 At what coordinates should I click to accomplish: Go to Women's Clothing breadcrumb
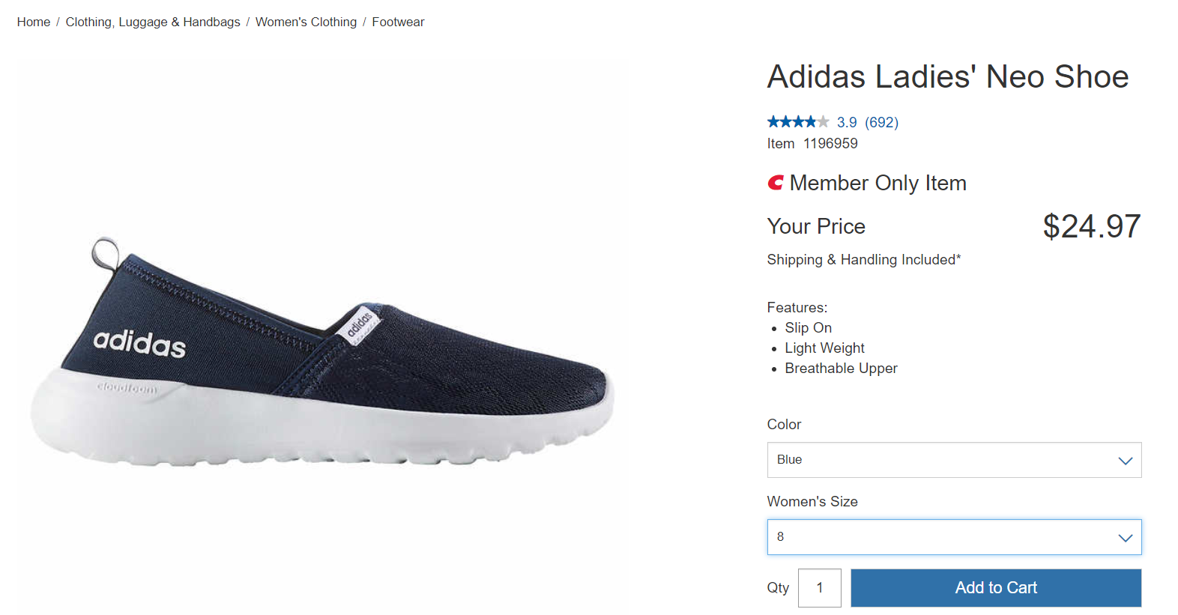pos(306,22)
